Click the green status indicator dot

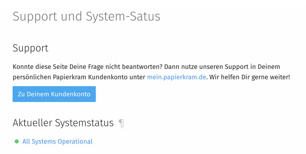coord(16,141)
